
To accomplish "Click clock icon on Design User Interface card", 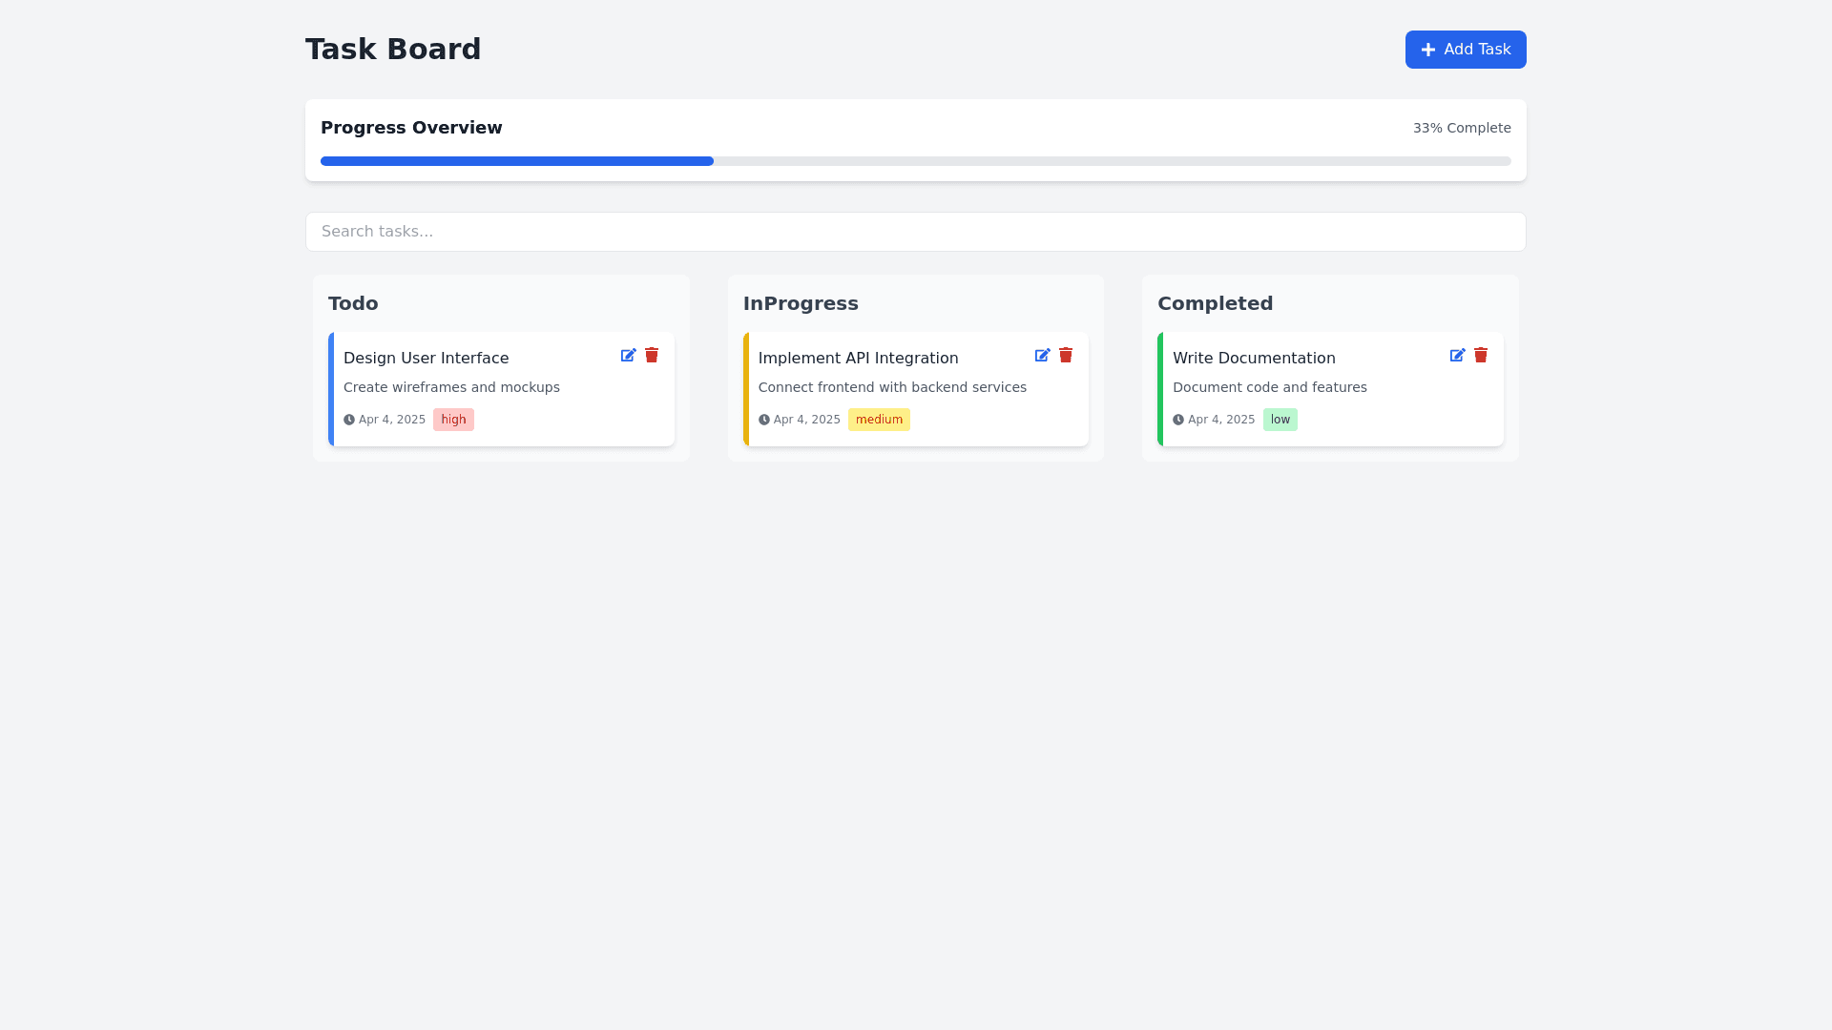I will 349,420.
